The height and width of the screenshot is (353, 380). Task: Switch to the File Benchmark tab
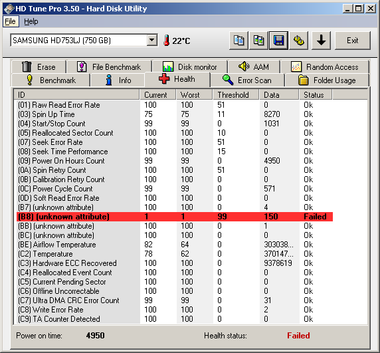(109, 66)
